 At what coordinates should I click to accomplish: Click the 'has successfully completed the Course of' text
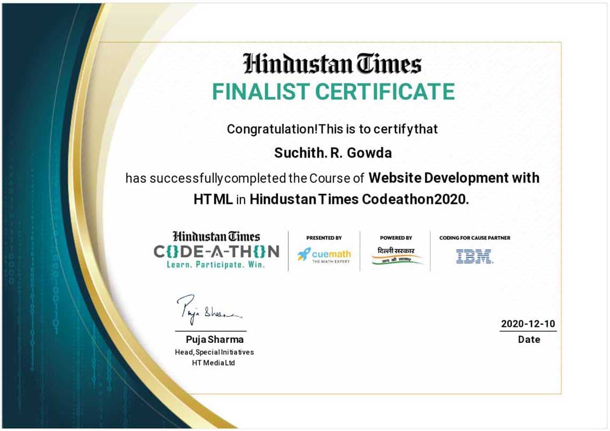244,178
